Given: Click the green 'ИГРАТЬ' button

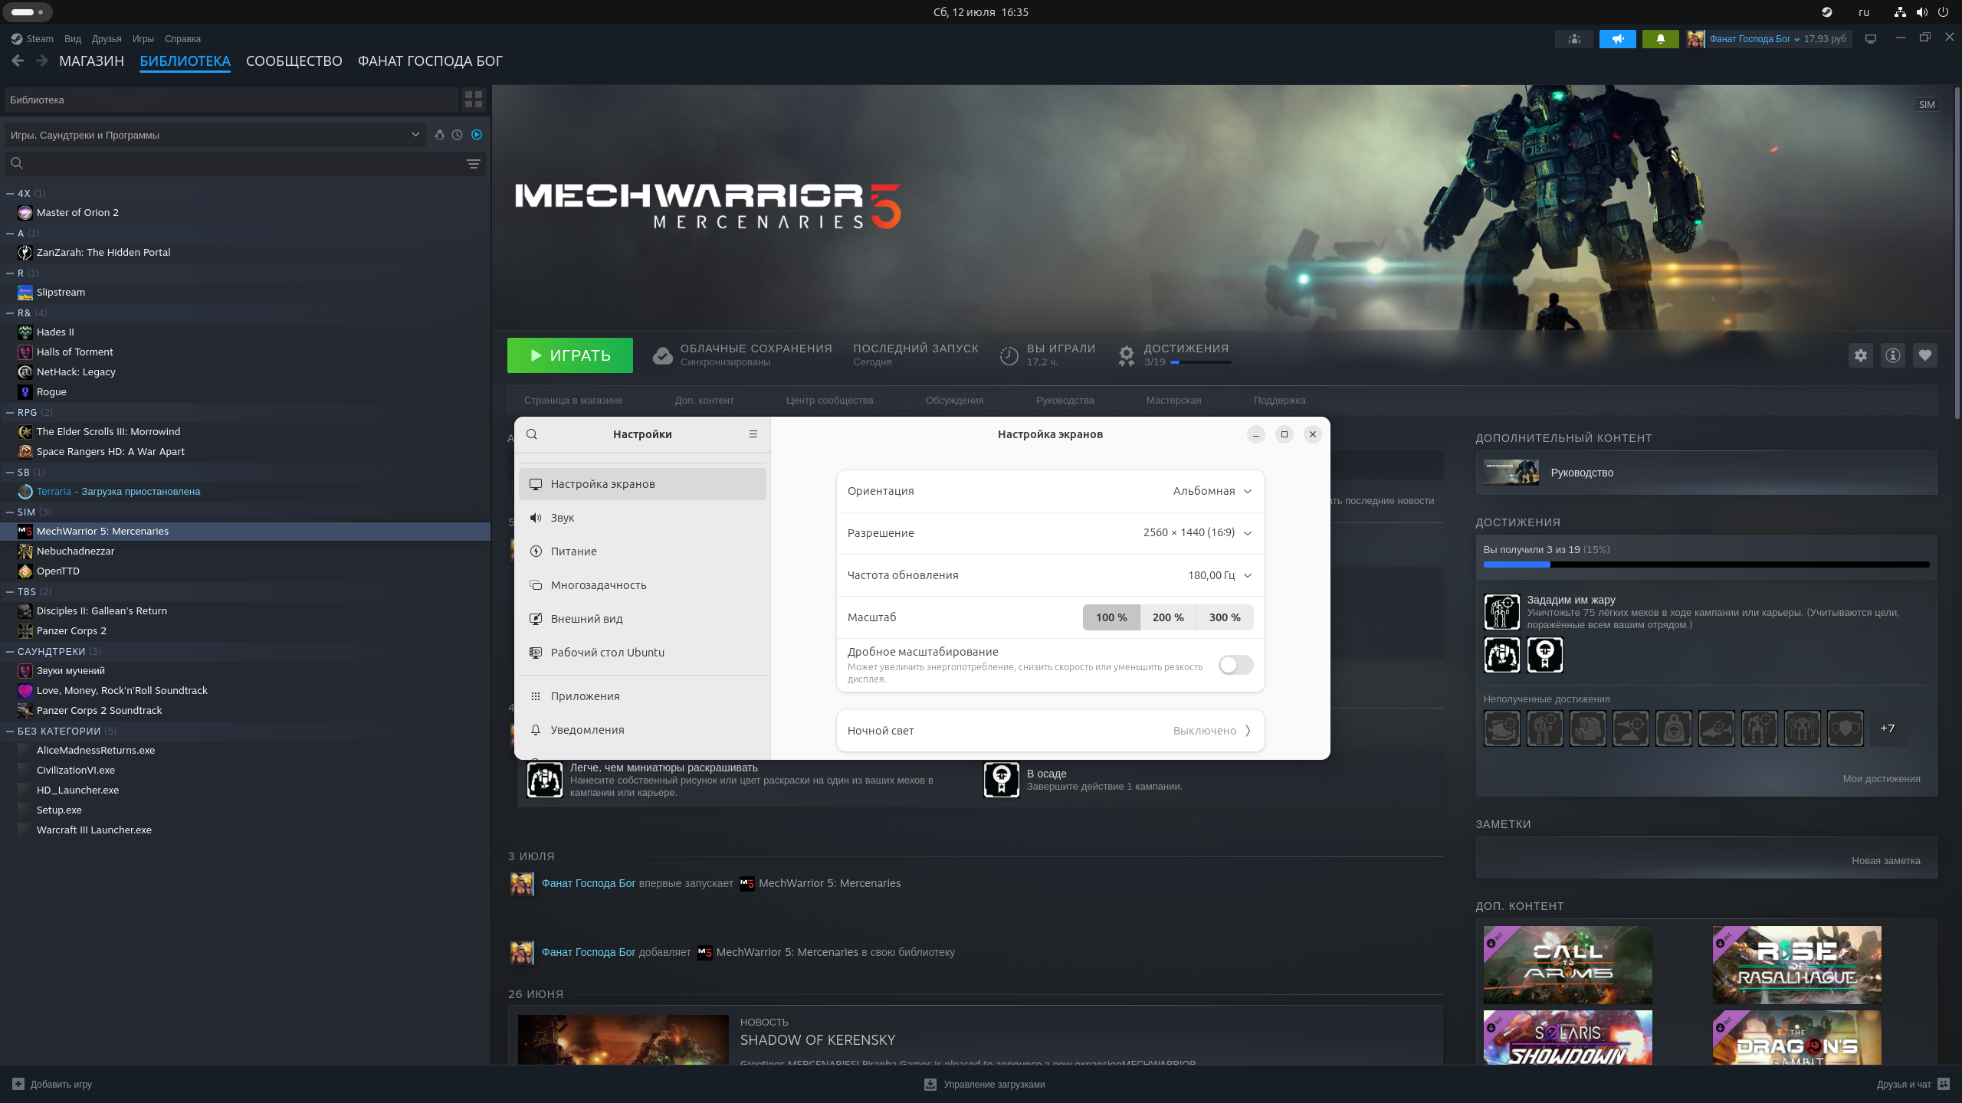Looking at the screenshot, I should point(570,355).
